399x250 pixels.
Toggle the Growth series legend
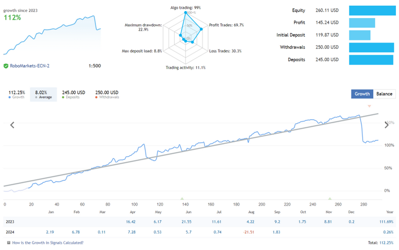point(17,94)
